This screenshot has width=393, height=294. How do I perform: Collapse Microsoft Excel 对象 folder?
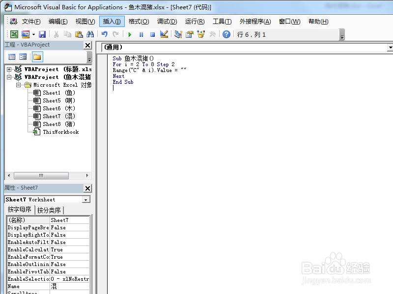click(18, 85)
